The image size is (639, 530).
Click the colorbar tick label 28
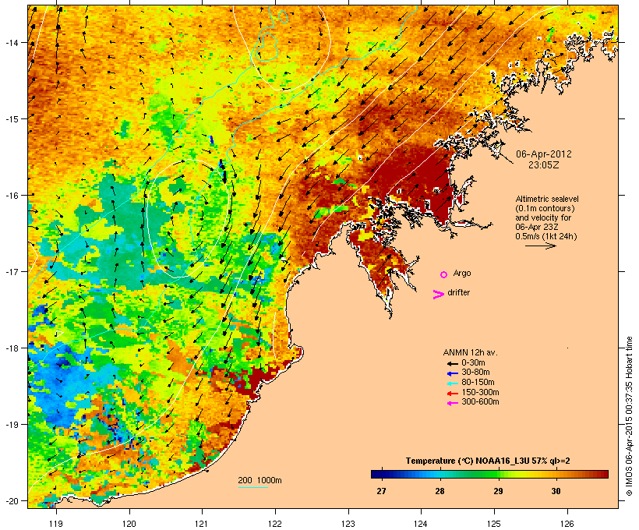tap(440, 491)
